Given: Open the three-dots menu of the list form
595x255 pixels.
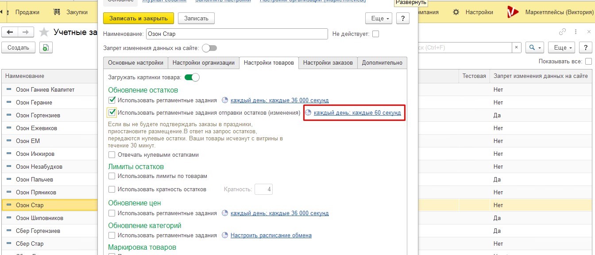Looking at the screenshot, I should click(x=576, y=32).
